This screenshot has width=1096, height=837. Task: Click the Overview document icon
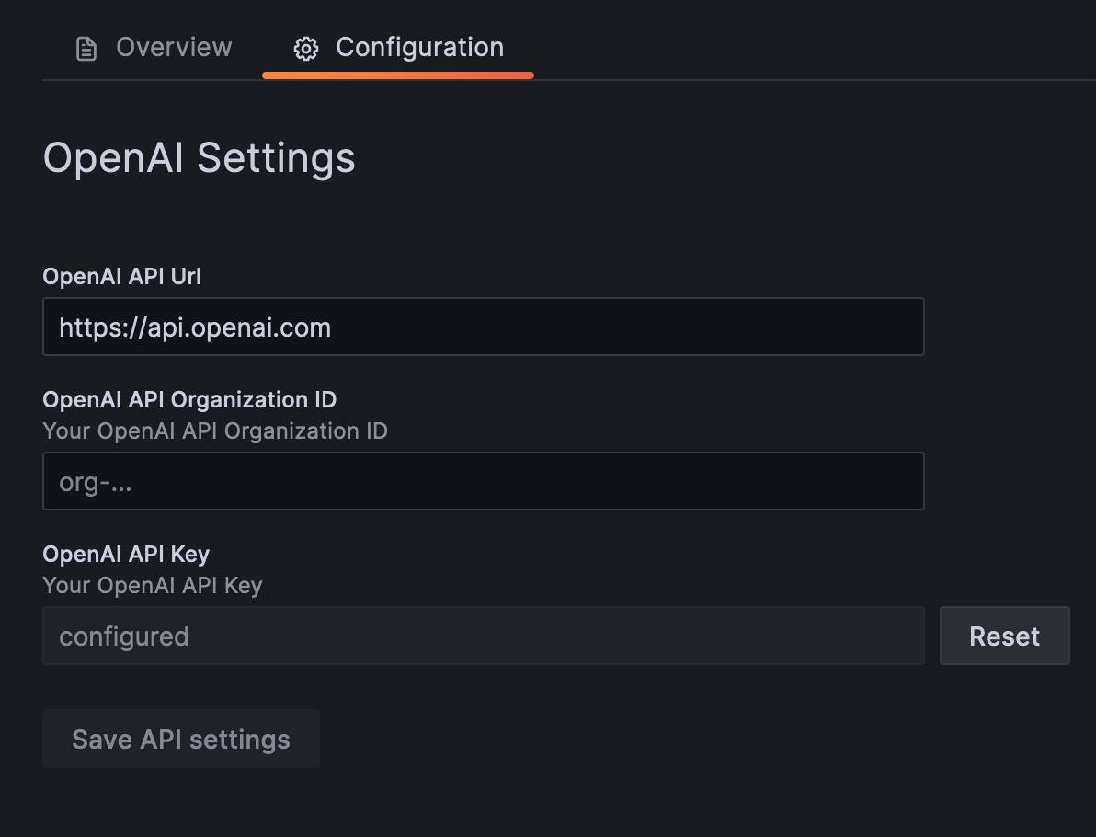(x=86, y=49)
